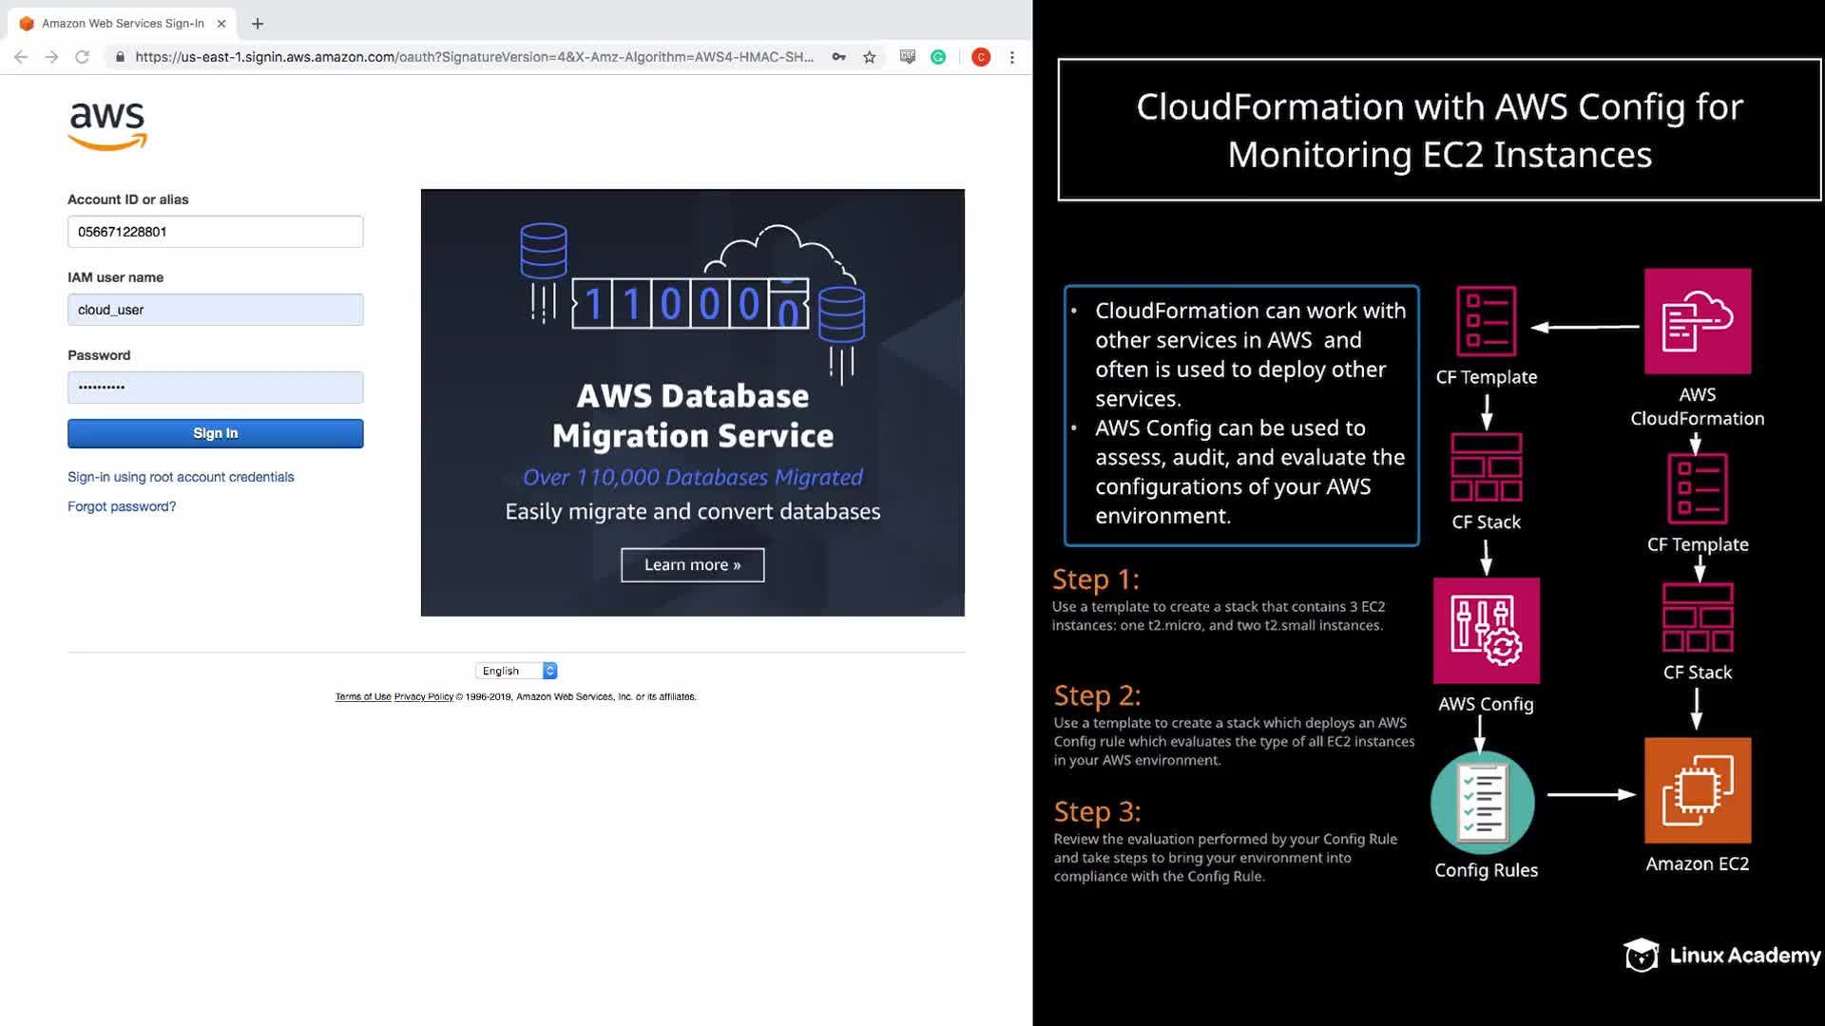The width and height of the screenshot is (1825, 1026).
Task: Click the bookmark star icon
Action: click(x=869, y=57)
